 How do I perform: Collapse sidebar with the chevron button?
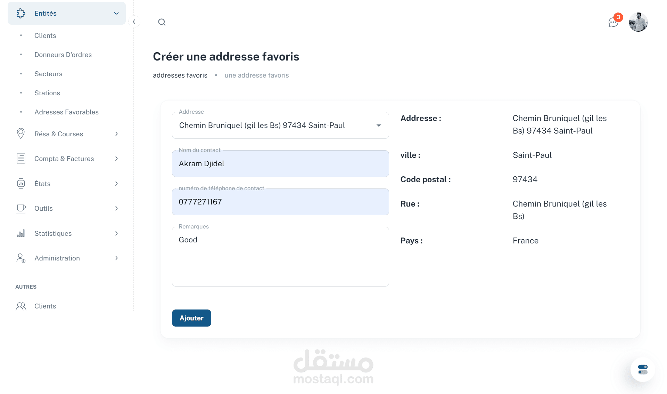pyautogui.click(x=134, y=22)
